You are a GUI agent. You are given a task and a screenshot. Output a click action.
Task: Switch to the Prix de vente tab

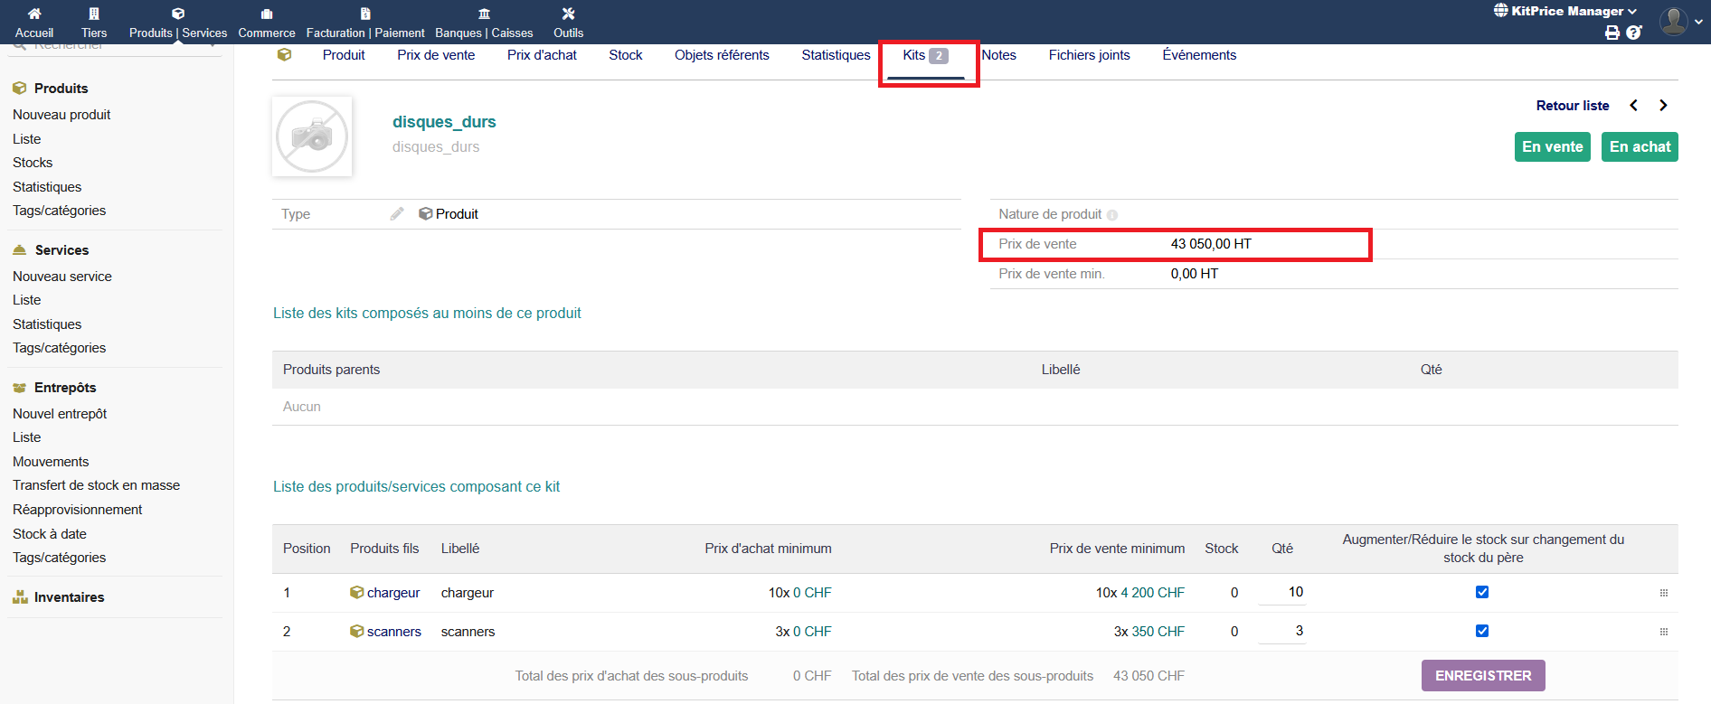tap(436, 55)
